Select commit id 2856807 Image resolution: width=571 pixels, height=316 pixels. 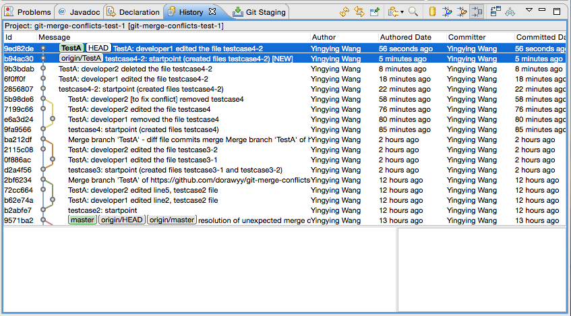coord(19,89)
